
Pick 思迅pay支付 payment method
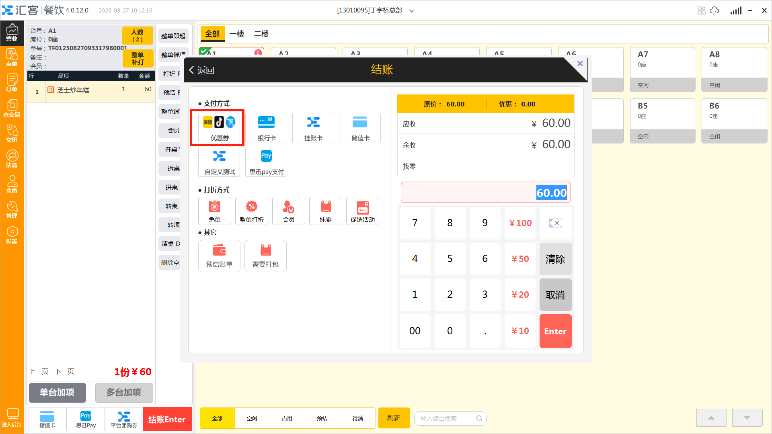(266, 162)
